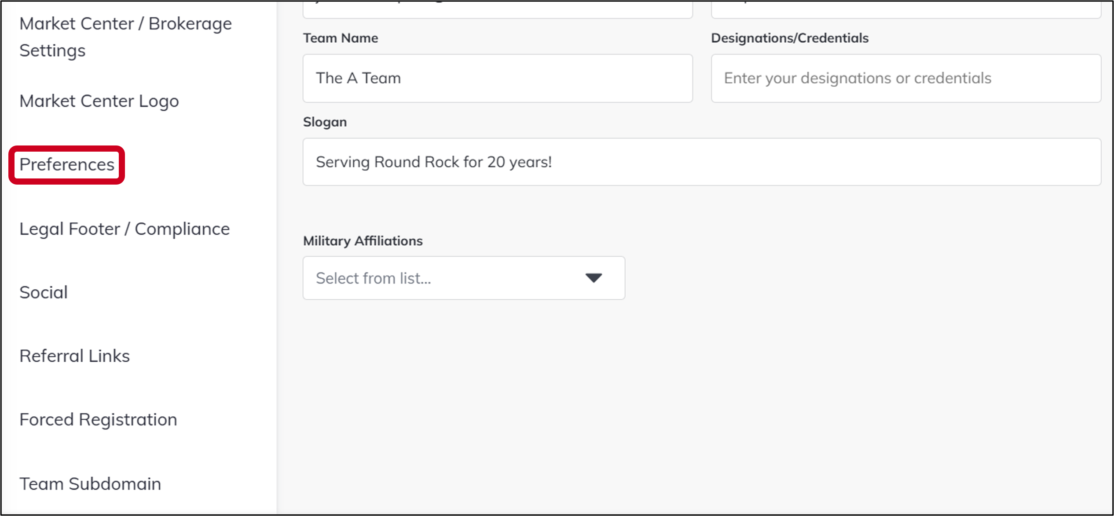The height and width of the screenshot is (516, 1114).
Task: Click the Designations/Credentials input field
Action: 906,78
